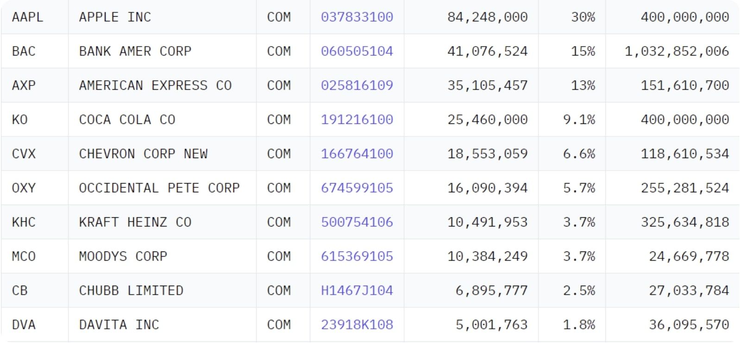Open the Chevron CUSIP link 166764100
Screen dimensions: 740x343
point(357,154)
